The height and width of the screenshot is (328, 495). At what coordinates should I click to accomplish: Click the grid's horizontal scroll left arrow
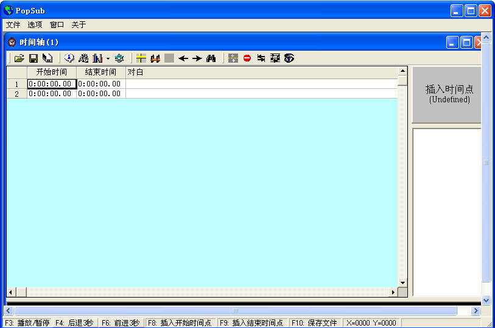pyautogui.click(x=11, y=292)
